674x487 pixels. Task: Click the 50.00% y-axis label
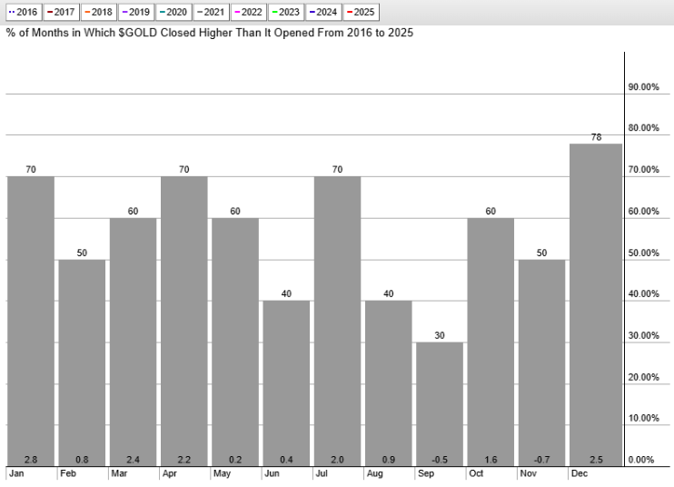pyautogui.click(x=643, y=253)
